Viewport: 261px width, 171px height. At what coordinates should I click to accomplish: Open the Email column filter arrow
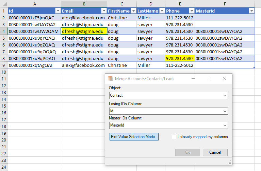(x=104, y=11)
